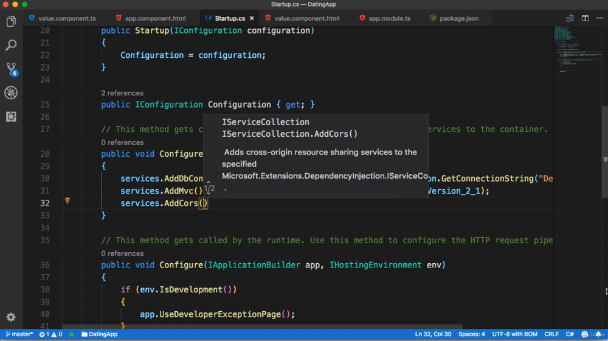This screenshot has height=341, width=608.
Task: Click line number 25 in gutter
Action: tap(45, 105)
